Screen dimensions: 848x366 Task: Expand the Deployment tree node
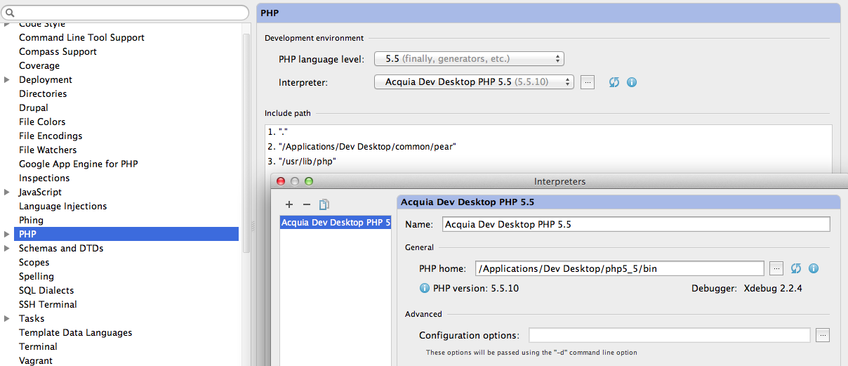[x=7, y=80]
